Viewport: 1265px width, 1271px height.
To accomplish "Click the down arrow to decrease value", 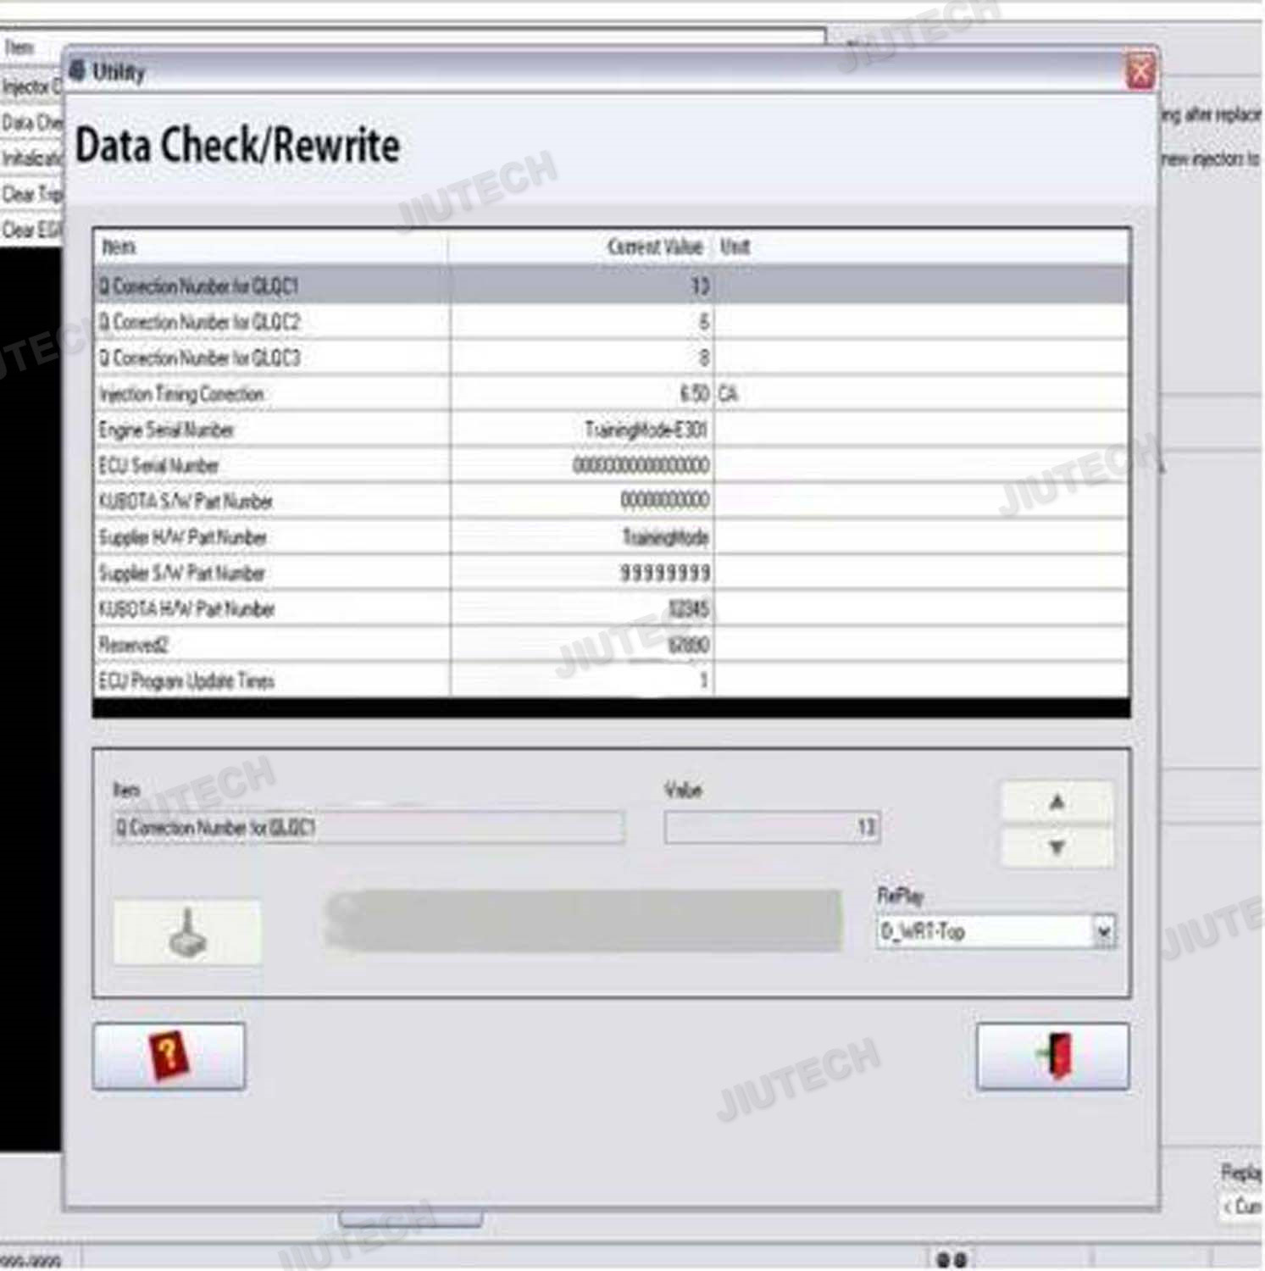I will click(x=1057, y=847).
